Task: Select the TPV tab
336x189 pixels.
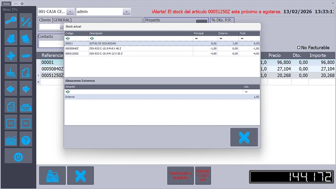Action: coord(16,4)
